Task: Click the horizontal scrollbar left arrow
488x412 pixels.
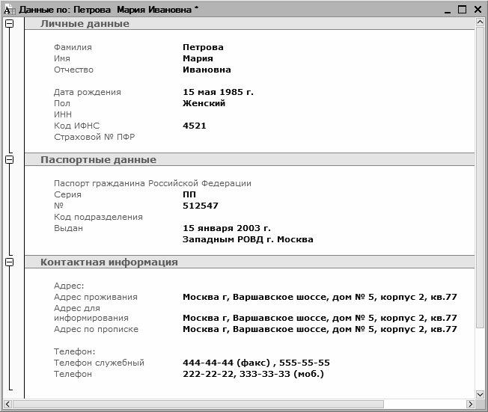Action: pos(6,405)
